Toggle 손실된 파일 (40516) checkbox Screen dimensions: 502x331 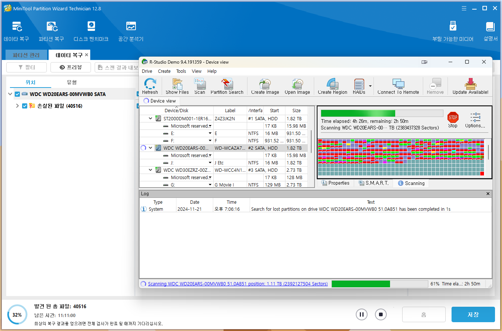(x=25, y=106)
